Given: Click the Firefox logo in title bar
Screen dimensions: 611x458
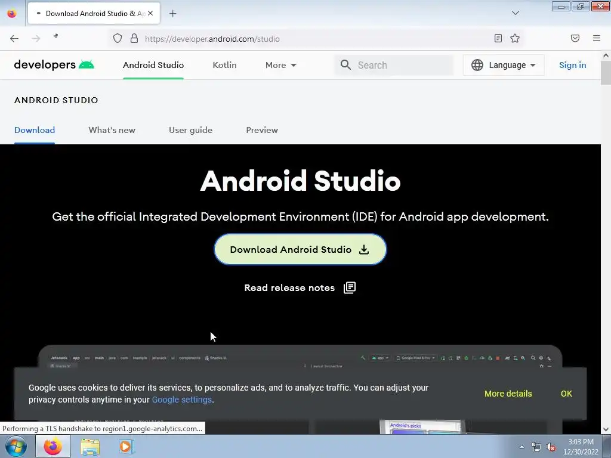Looking at the screenshot, I should (x=12, y=14).
